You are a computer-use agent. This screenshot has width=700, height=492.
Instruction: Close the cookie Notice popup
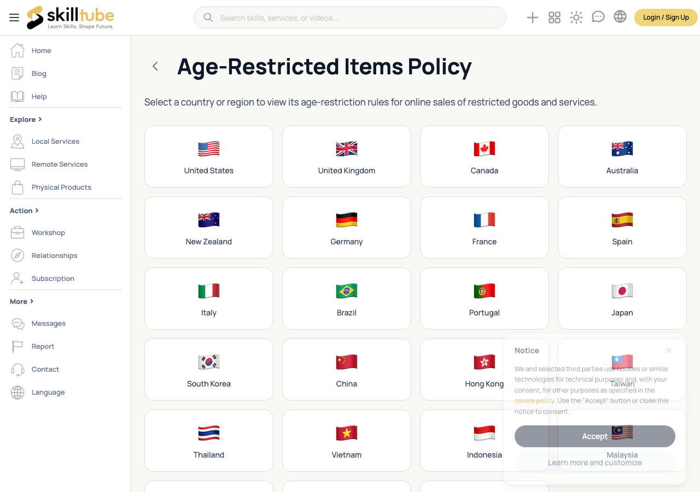668,350
